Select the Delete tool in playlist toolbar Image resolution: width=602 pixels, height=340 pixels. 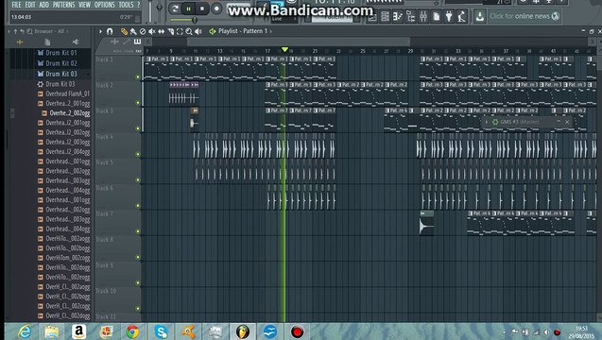[143, 31]
